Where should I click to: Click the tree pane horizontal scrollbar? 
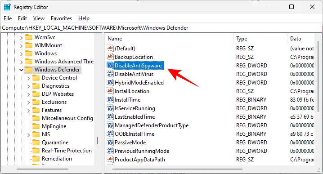click(42, 169)
